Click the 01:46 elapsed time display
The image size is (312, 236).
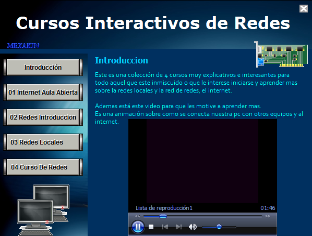268,208
